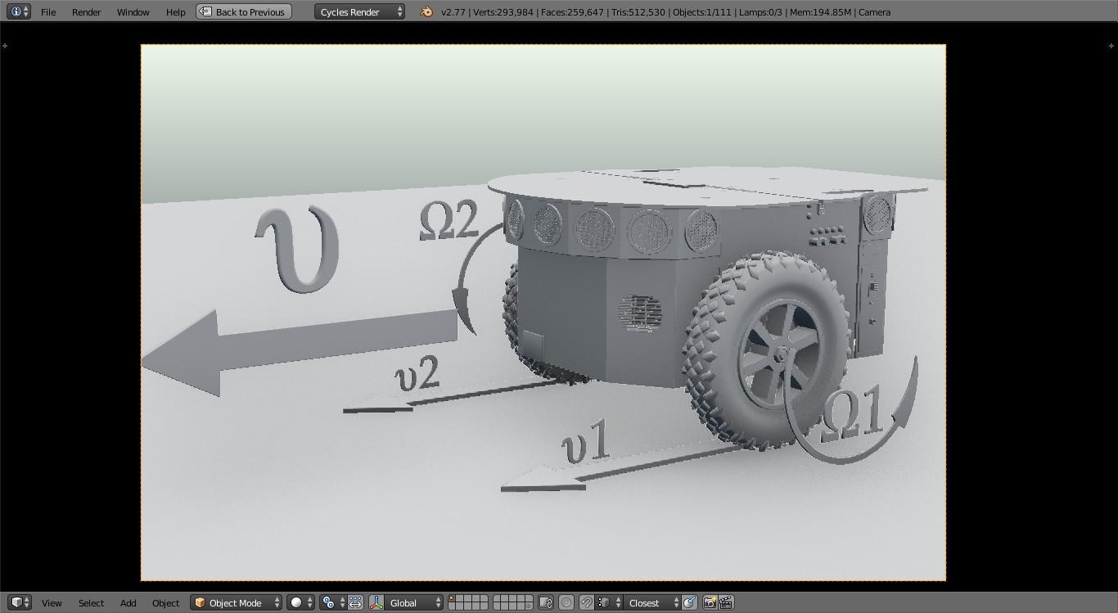Activate a layer in the second layer block
Screen dimensions: 1118x613
coord(495,599)
